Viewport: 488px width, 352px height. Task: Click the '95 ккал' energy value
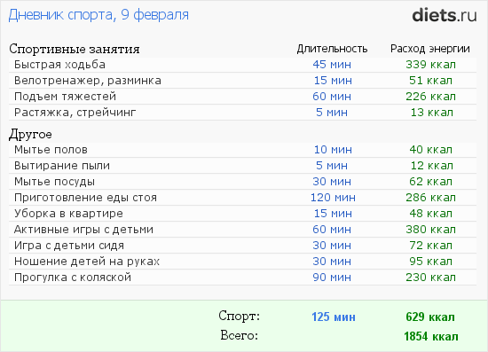coord(430,262)
